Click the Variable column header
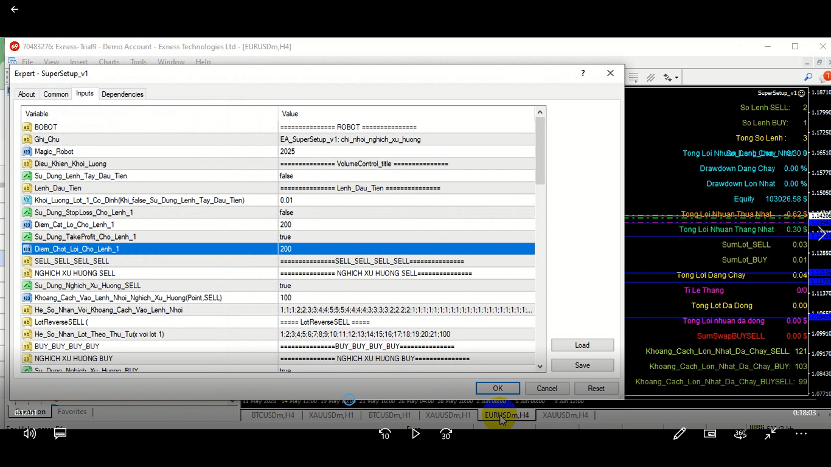The image size is (831, 467). click(150, 114)
